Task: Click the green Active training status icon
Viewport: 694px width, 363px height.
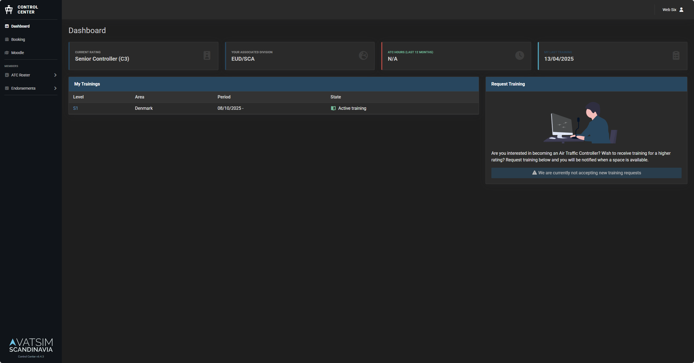Action: tap(333, 108)
